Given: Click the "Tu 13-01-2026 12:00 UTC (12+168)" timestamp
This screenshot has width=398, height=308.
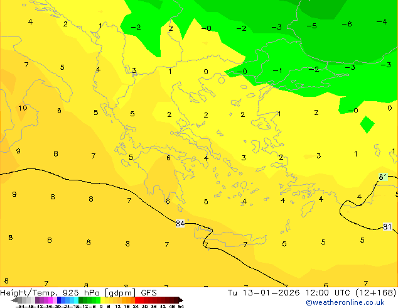Looking at the screenshot, I should [x=312, y=293].
